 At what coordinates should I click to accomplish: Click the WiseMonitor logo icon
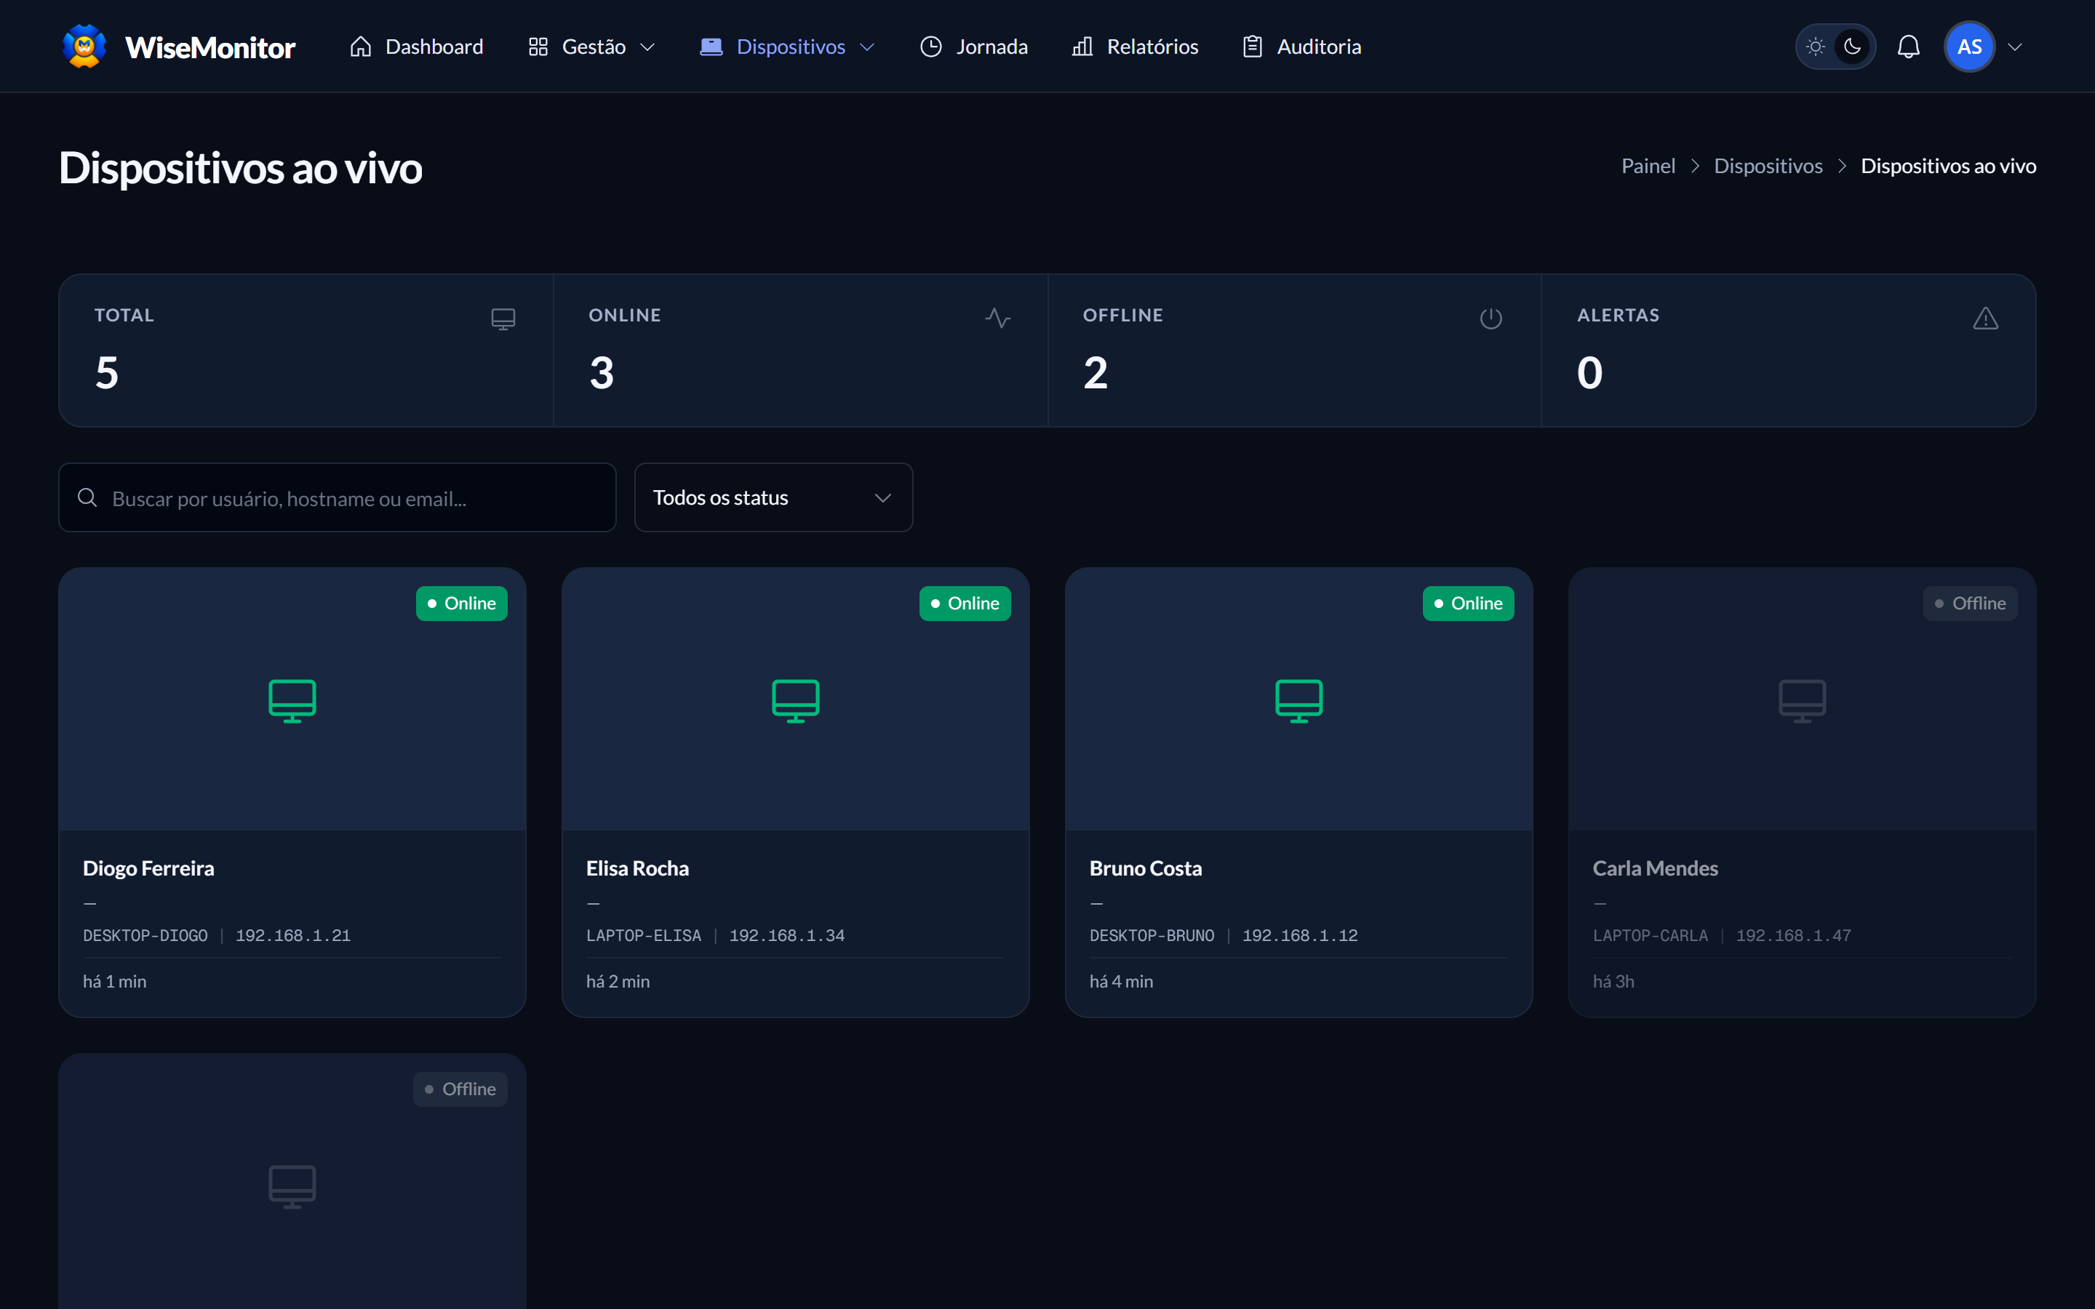pyautogui.click(x=84, y=46)
